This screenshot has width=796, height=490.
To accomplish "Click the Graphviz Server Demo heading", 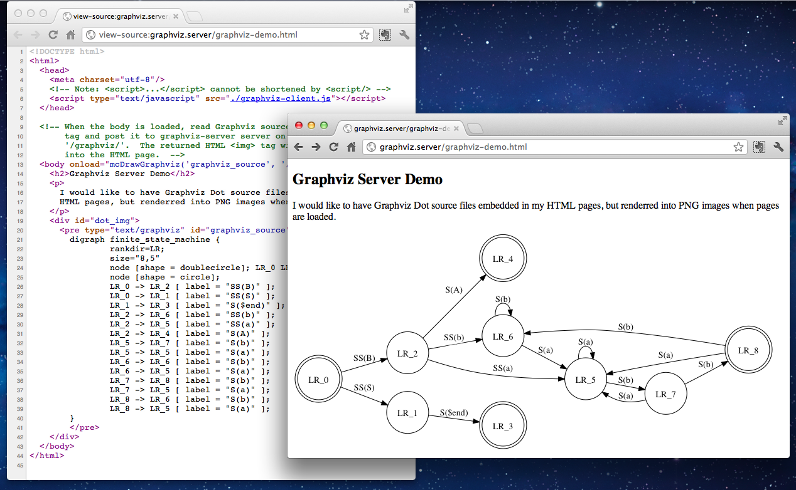I will pyautogui.click(x=367, y=180).
